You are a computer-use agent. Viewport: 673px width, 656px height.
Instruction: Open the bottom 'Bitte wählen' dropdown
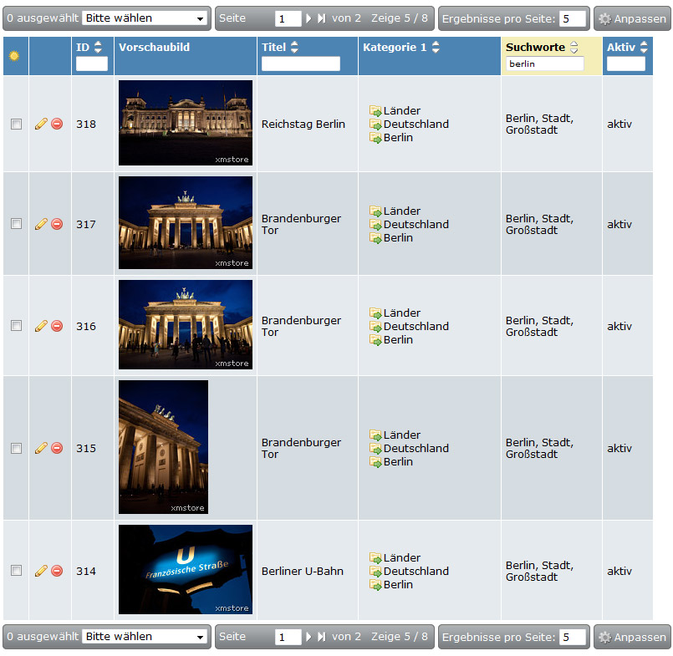(145, 636)
